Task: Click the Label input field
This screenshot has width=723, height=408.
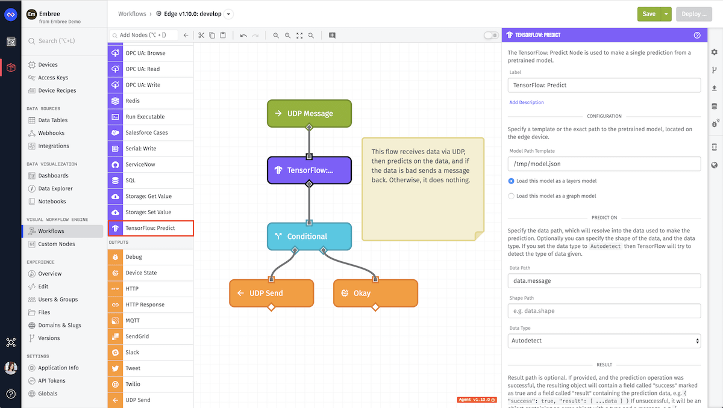Action: 604,85
